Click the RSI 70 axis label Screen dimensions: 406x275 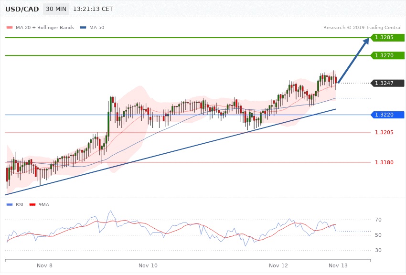point(378,220)
